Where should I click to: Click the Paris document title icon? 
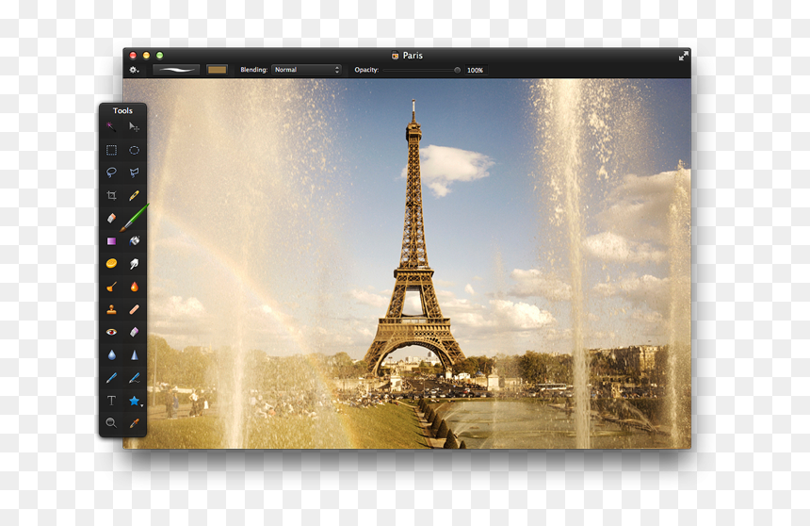[x=396, y=56]
